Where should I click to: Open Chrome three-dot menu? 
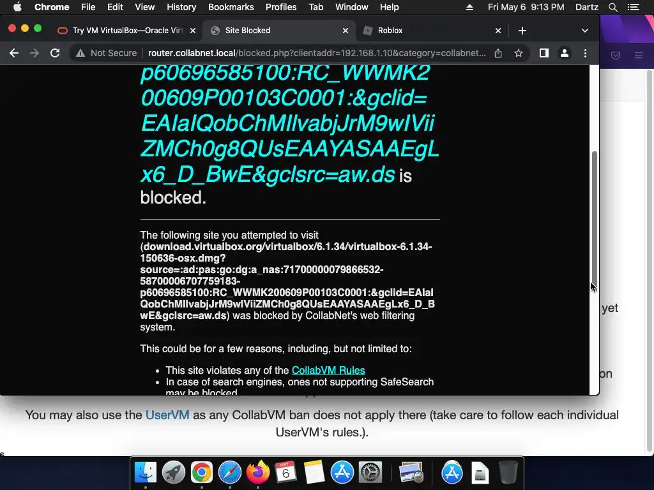pyautogui.click(x=585, y=53)
